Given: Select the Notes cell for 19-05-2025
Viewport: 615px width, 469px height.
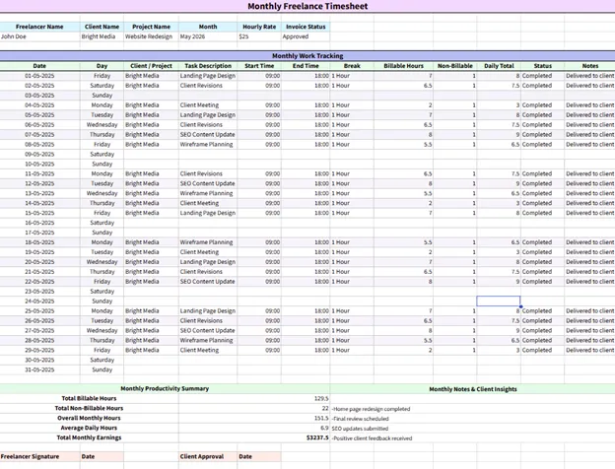Looking at the screenshot, I should pyautogui.click(x=590, y=252).
